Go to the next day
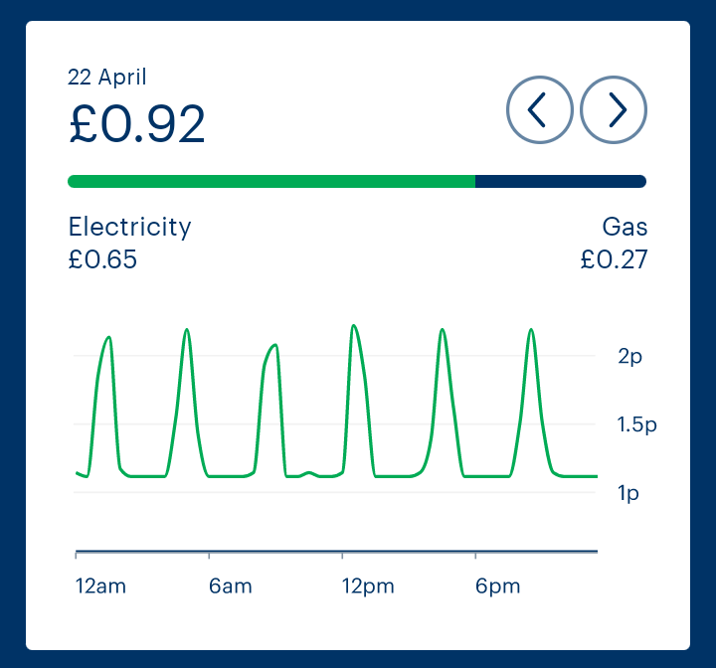 point(614,109)
